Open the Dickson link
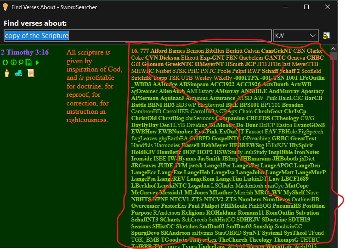The height and width of the screenshot is (249, 345). pos(170,58)
